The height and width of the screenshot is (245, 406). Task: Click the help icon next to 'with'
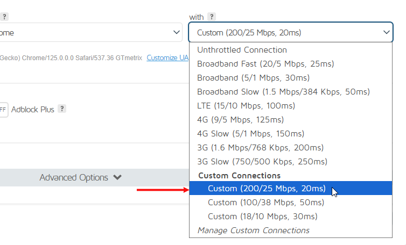coord(212,17)
